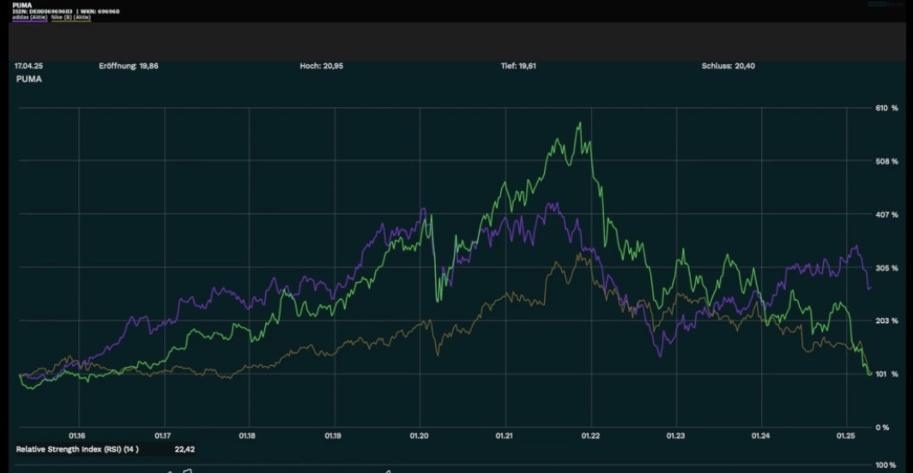The image size is (913, 473).
Task: Click the 01.25 time axis label
Action: 846,436
